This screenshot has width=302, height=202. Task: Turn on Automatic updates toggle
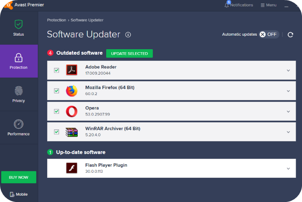269,34
